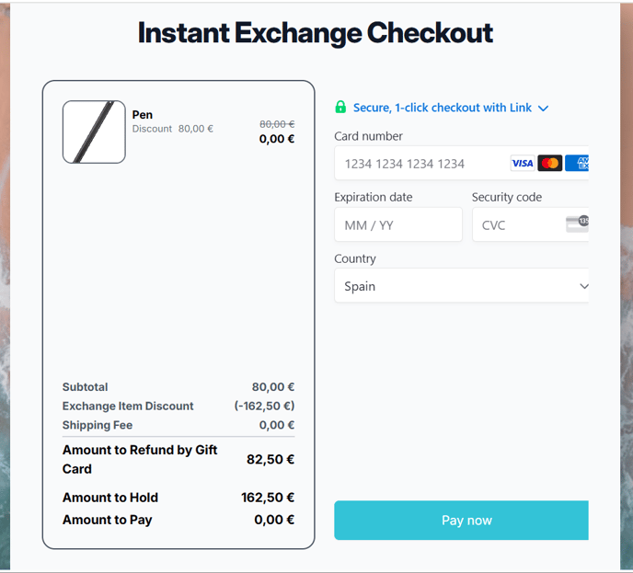Screen dimensions: 633x573
Task: Click the green padlock secure icon
Action: pyautogui.click(x=340, y=108)
